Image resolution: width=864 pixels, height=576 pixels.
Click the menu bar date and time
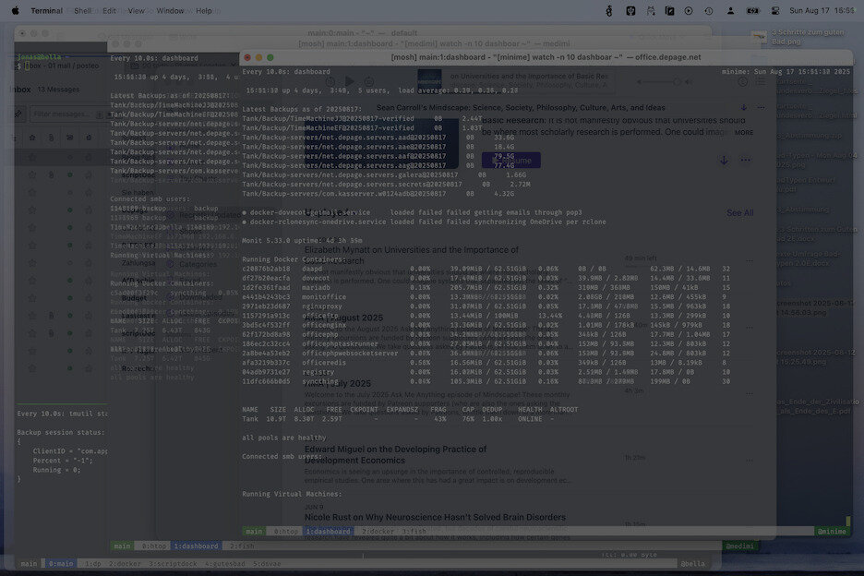click(822, 10)
